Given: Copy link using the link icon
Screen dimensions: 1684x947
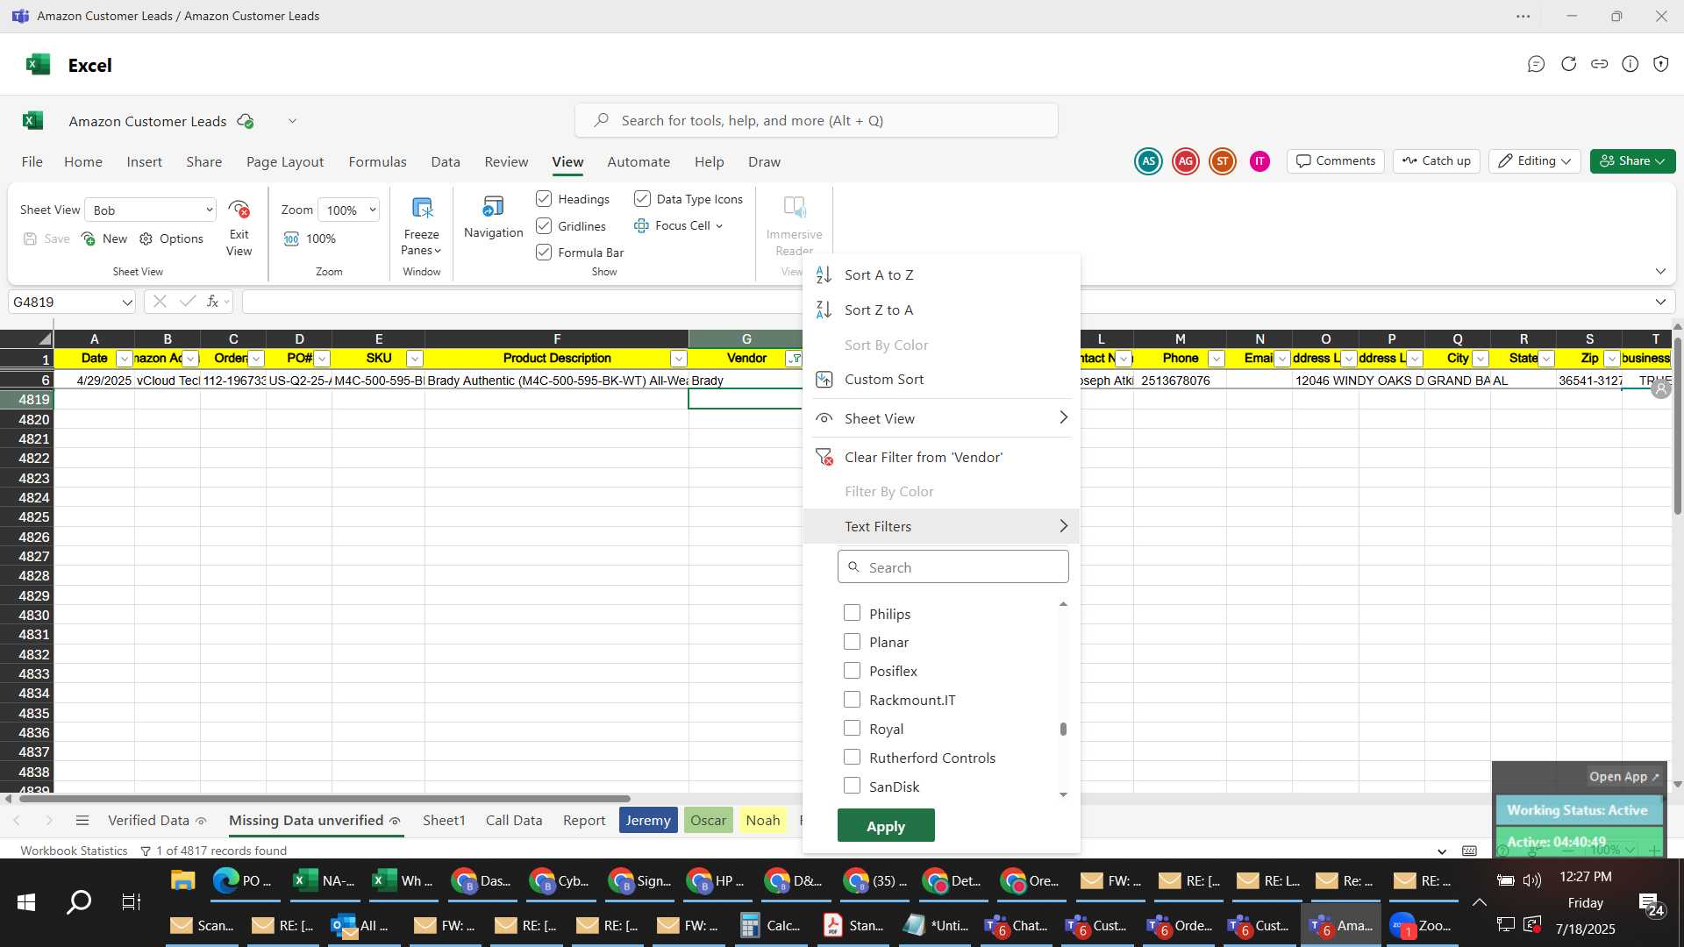Looking at the screenshot, I should [x=1600, y=64].
